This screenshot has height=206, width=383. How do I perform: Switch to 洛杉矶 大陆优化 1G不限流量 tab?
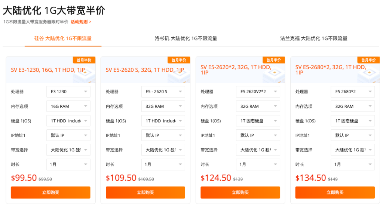coord(186,38)
